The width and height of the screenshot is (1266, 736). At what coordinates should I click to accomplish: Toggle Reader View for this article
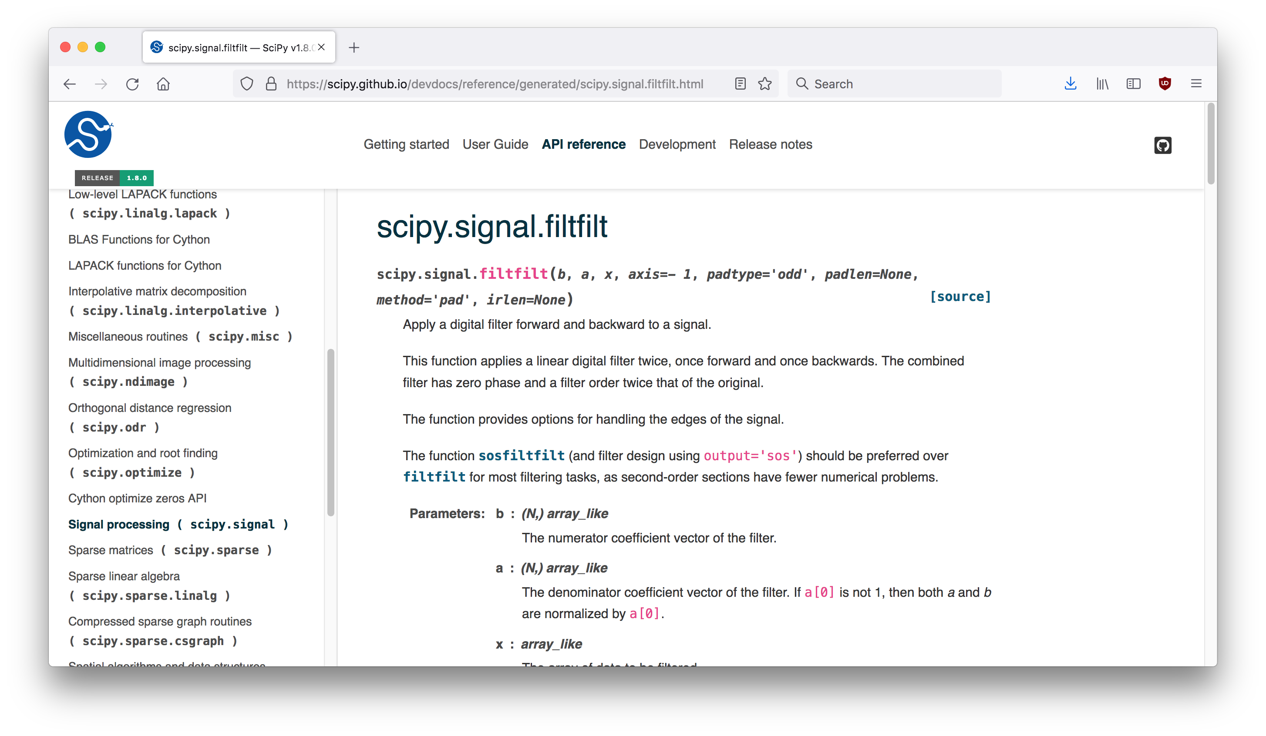(740, 84)
